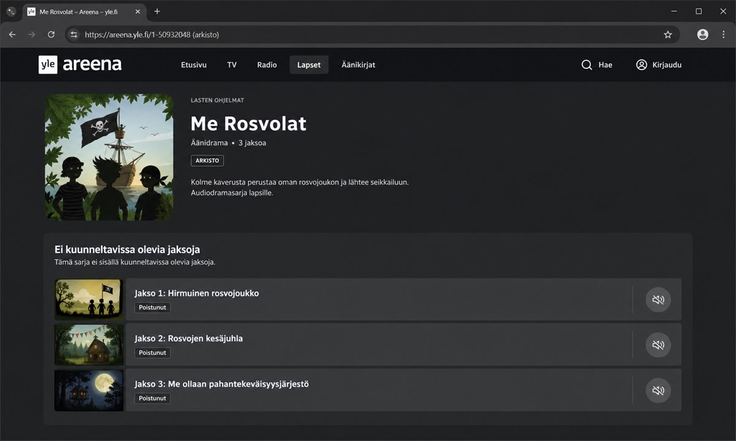Open the tab search button at top left
This screenshot has width=736, height=441.
pos(11,11)
